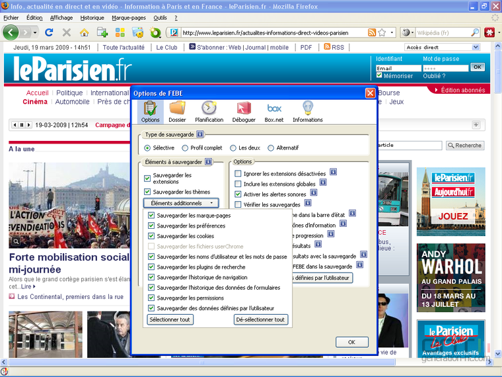Go back with Firefox back arrow
This screenshot has width=502, height=377.
point(11,32)
